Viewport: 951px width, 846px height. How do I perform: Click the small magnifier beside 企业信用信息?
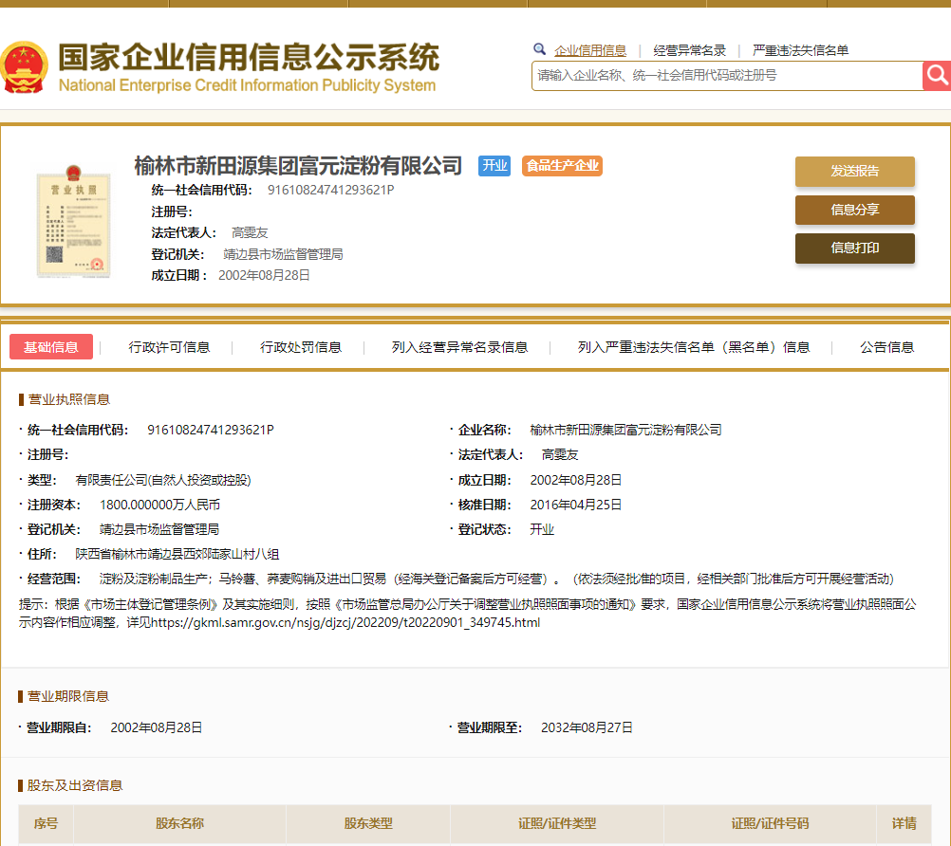[x=539, y=49]
